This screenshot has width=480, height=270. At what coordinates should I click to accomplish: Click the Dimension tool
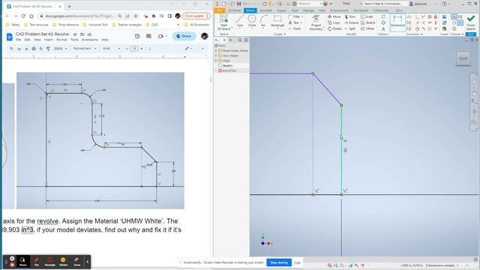click(397, 22)
